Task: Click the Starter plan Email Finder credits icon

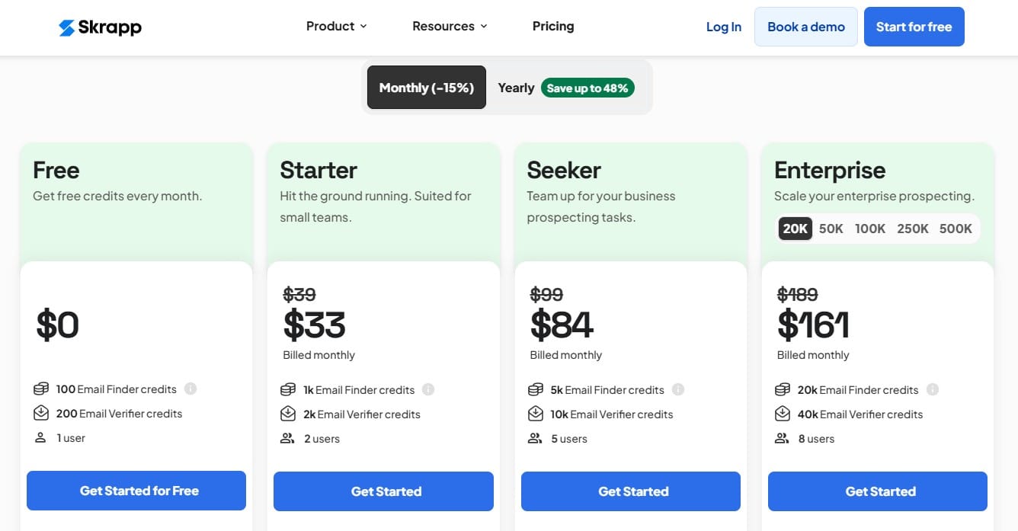Action: (288, 389)
